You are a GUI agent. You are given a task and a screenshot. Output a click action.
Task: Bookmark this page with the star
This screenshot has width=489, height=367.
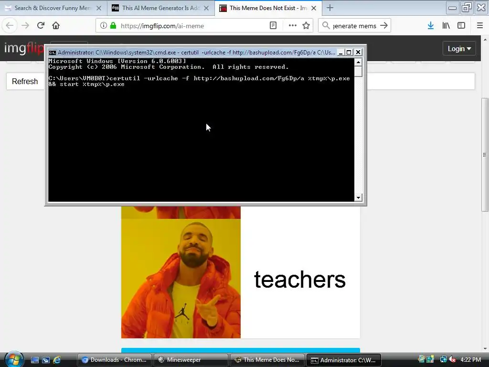(306, 26)
